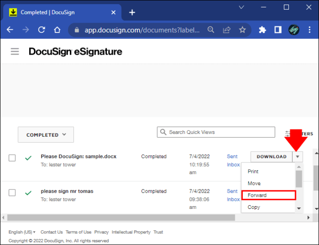Click Inbox link for sample.docx row
This screenshot has width=319, height=245.
tap(233, 164)
